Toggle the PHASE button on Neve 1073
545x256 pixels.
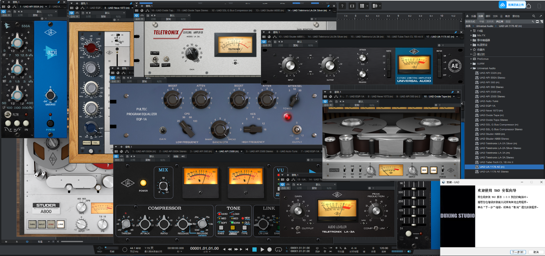(87, 143)
